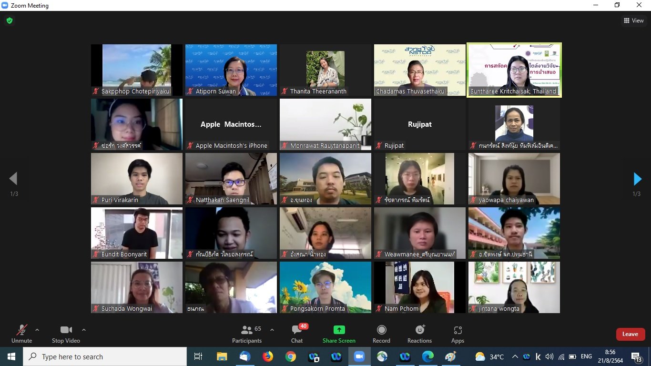Click the Windows search box

(x=105, y=356)
